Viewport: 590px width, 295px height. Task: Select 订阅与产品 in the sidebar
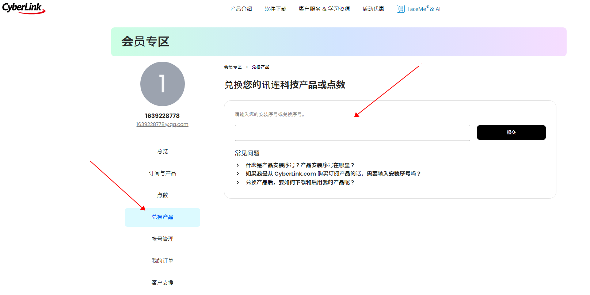click(x=163, y=173)
